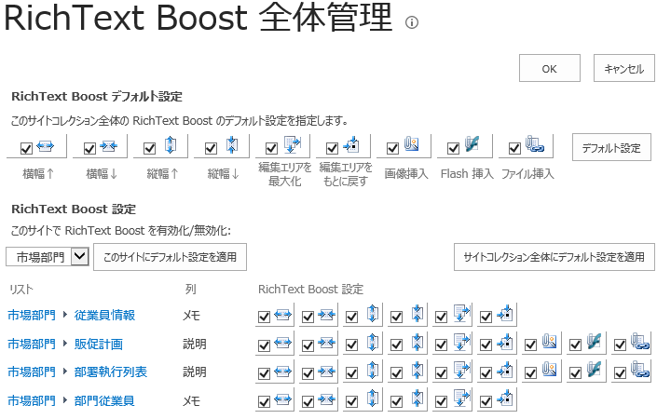Click height decrease icon in 部門従業員 row

click(417, 399)
